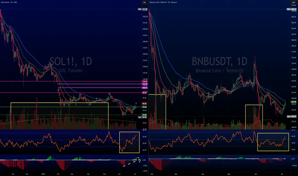Select the 75.65 green price line label
298x176 pixels.
pyautogui.click(x=145, y=107)
